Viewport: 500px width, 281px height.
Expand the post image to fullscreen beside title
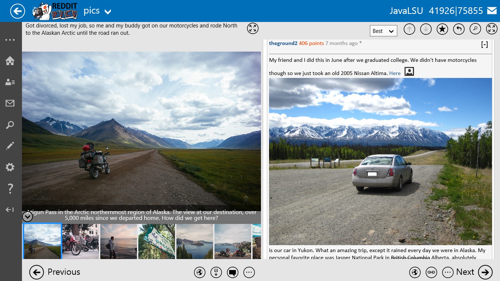(253, 29)
